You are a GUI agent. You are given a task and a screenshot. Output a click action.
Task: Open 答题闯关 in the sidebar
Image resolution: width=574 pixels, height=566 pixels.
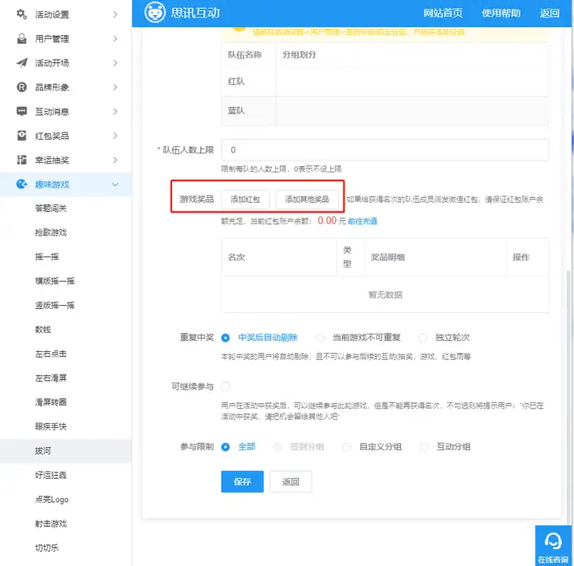point(51,208)
